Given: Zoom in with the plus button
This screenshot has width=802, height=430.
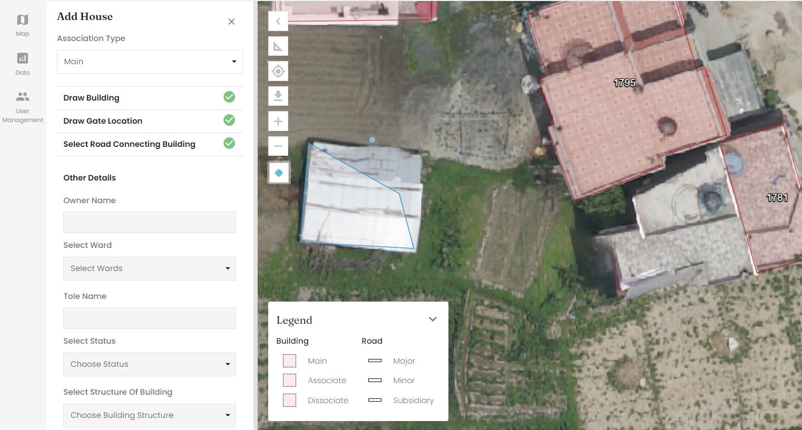Looking at the screenshot, I should [x=278, y=122].
